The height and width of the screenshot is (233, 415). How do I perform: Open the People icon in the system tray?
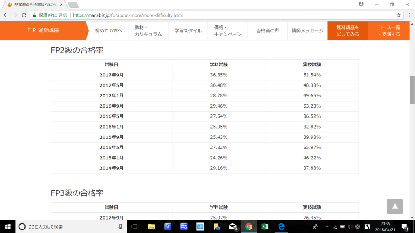[315, 227]
